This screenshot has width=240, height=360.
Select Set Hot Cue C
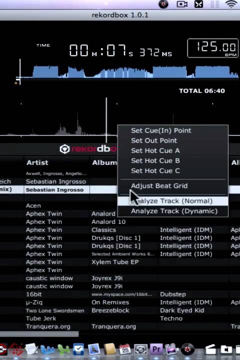point(155,171)
